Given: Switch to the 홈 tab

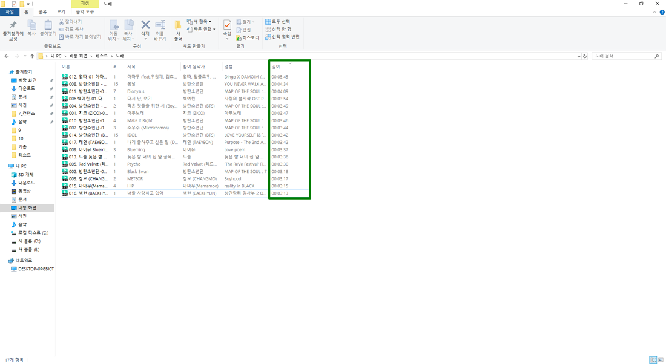Looking at the screenshot, I should 26,12.
